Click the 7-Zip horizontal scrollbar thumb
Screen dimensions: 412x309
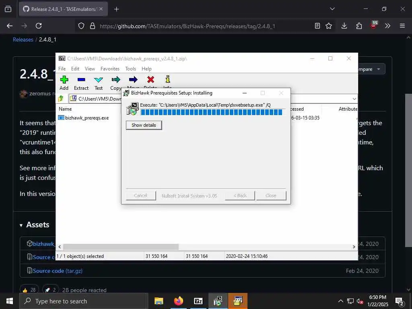click(121, 247)
